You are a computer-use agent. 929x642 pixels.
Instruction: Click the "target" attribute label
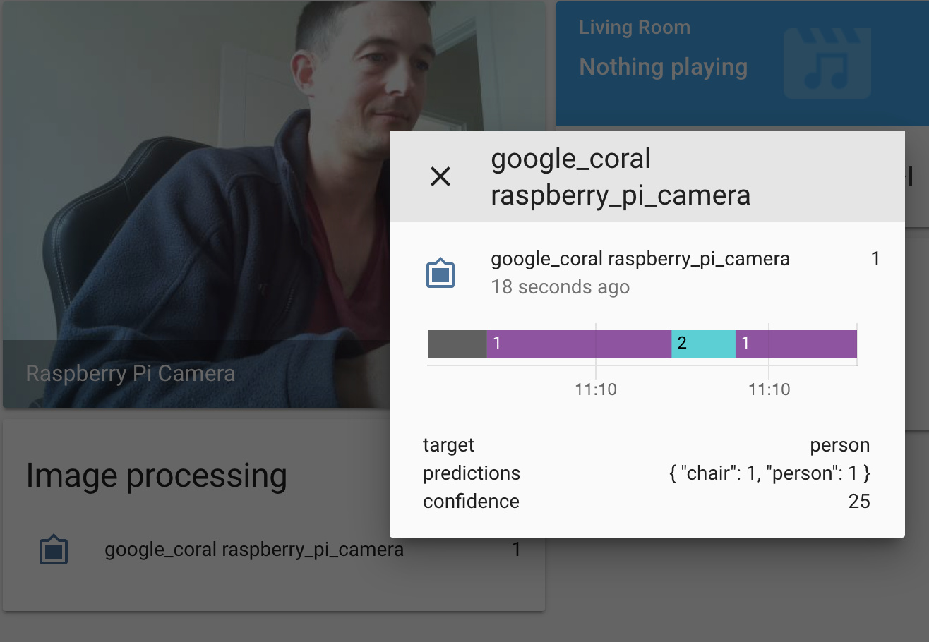(448, 445)
